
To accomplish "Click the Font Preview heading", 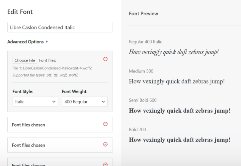I will point(143,14).
